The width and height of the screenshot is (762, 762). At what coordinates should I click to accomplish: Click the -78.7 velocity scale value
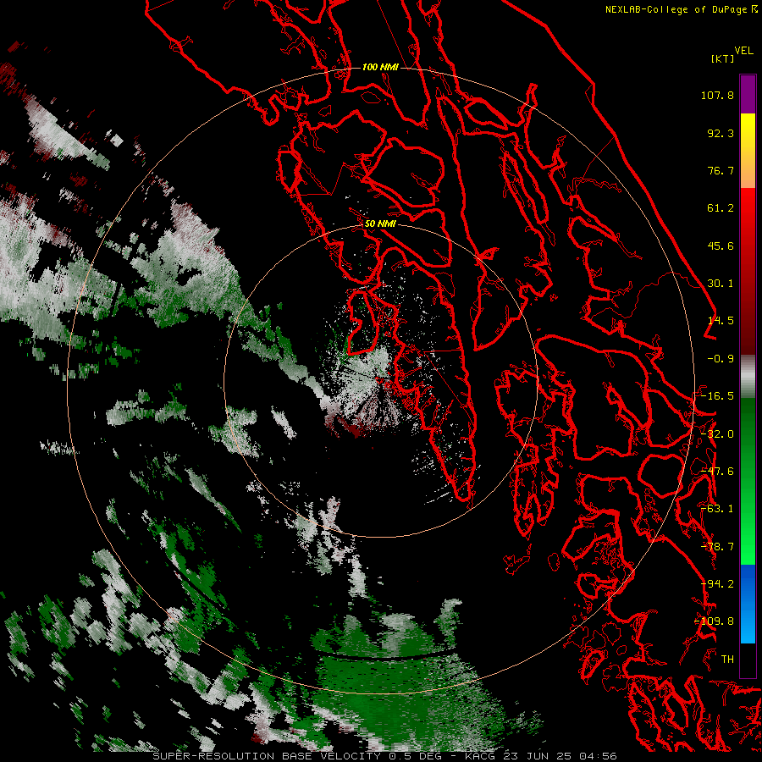[x=717, y=547]
